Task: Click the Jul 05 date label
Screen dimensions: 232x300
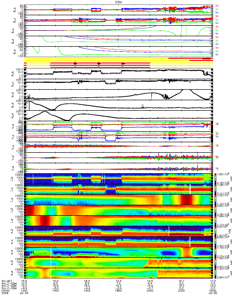Action: coord(212,293)
